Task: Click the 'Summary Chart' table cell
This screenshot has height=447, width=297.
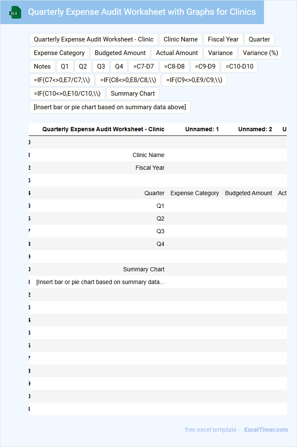Action: click(144, 269)
